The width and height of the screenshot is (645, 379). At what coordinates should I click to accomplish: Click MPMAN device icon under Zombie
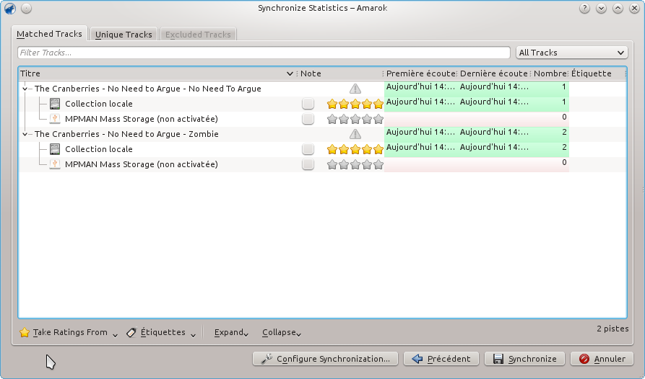(x=55, y=164)
